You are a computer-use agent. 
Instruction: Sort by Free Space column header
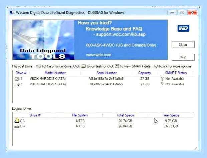[x=171, y=115]
